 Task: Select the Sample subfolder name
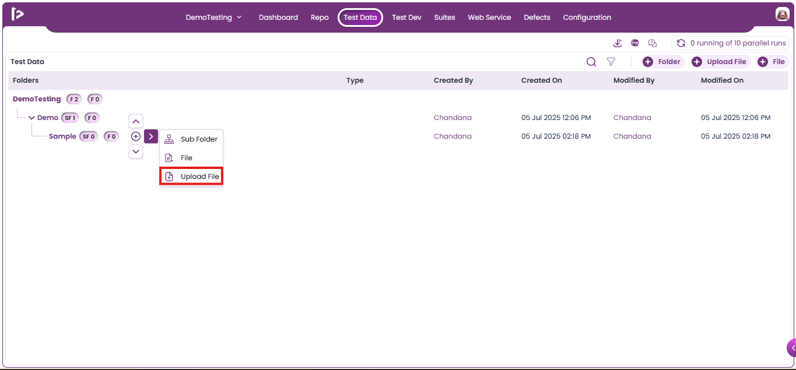62,136
